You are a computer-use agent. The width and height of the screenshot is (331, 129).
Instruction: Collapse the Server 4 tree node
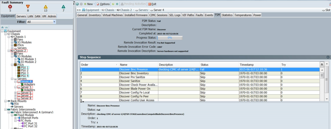pyautogui.click(x=16, y=82)
